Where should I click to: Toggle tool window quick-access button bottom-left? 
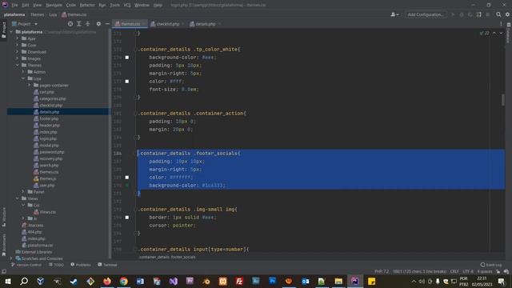click(3, 271)
